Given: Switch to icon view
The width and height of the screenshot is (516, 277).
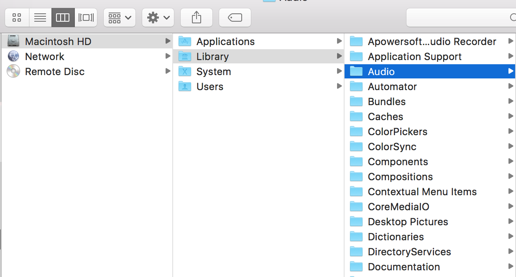Looking at the screenshot, I should (17, 18).
